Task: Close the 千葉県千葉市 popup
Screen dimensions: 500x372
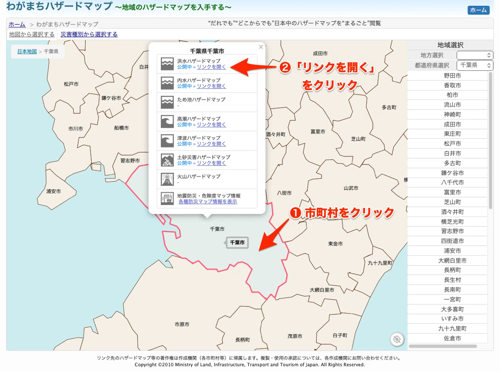Action: pyautogui.click(x=261, y=47)
